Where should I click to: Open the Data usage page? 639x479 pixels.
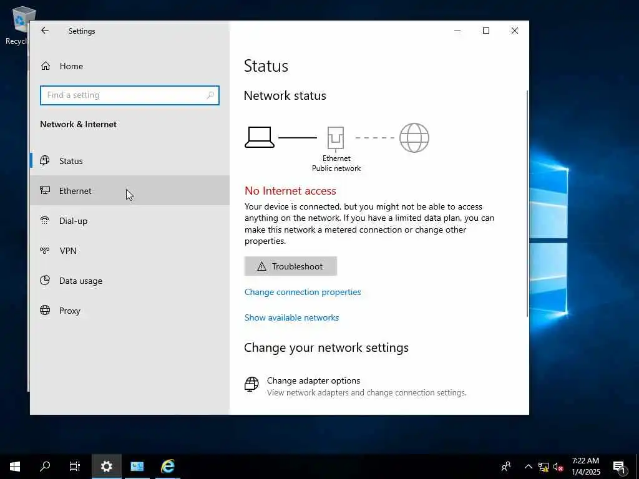(x=130, y=281)
